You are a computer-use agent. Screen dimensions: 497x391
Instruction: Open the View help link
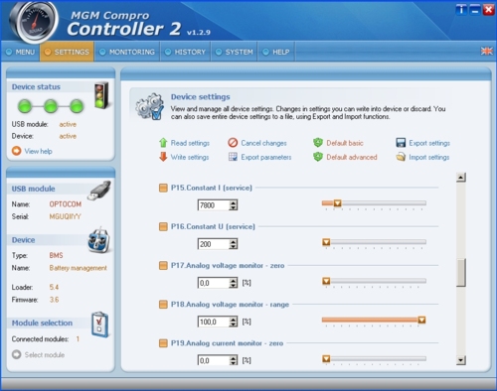[39, 151]
